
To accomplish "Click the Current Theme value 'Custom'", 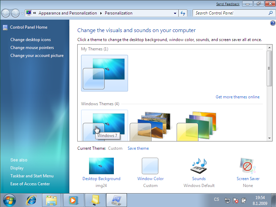I will coord(115,148).
